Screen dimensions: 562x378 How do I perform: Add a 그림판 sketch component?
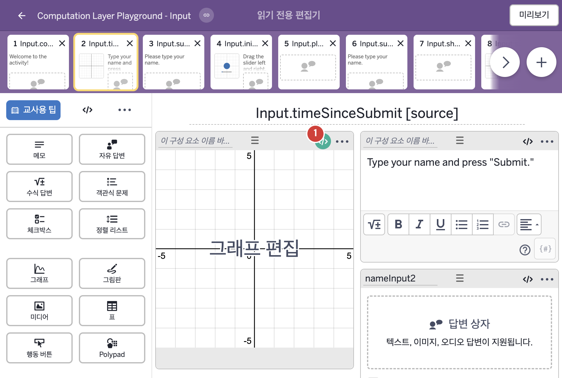112,273
